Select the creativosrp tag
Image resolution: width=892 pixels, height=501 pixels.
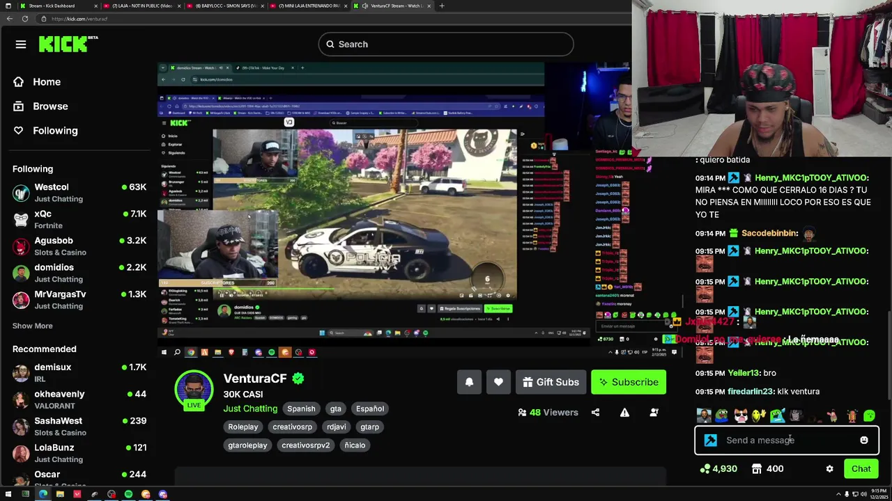tap(292, 427)
